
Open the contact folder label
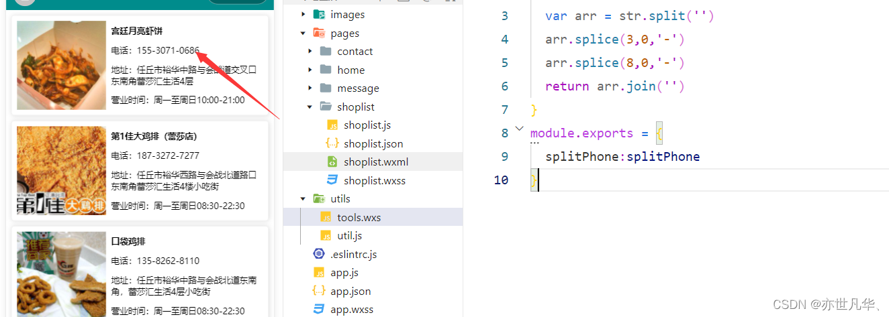point(355,51)
